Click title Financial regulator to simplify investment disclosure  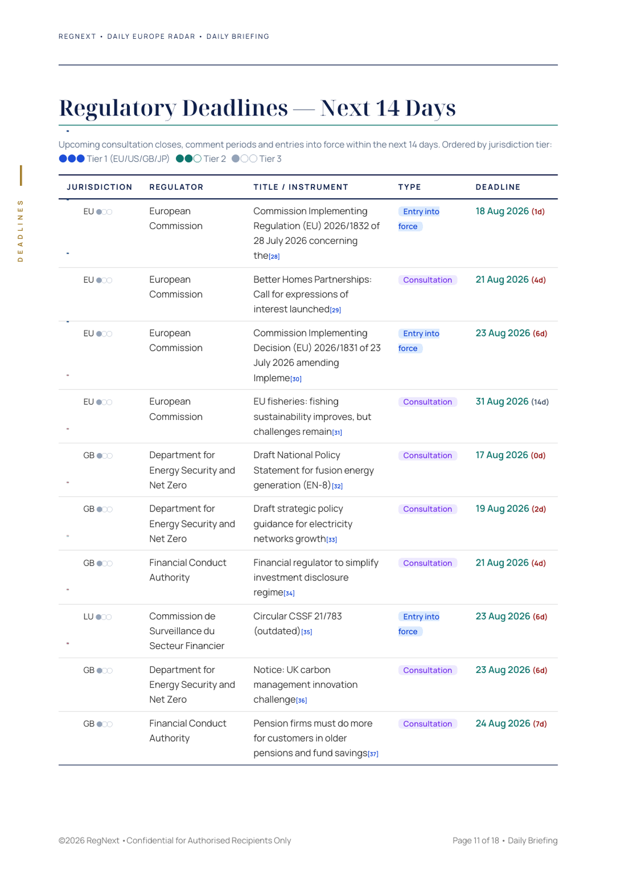pyautogui.click(x=316, y=578)
